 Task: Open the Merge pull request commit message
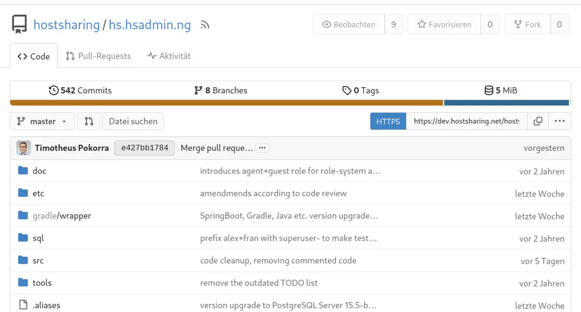[x=217, y=148]
